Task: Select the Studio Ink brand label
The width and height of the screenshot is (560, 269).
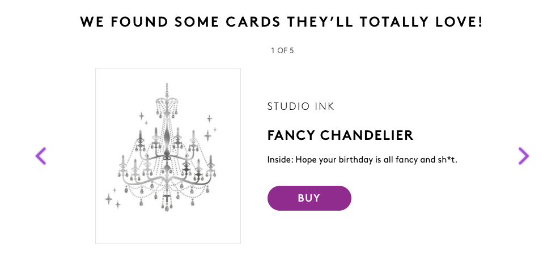Action: (300, 106)
